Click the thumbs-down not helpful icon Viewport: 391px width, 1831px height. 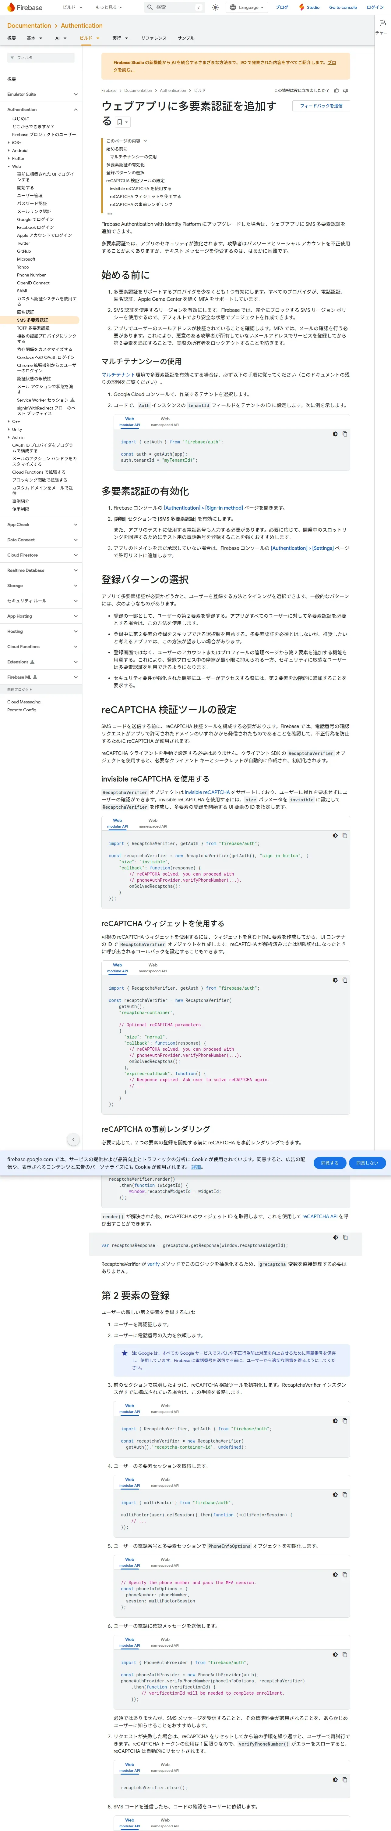click(x=346, y=90)
